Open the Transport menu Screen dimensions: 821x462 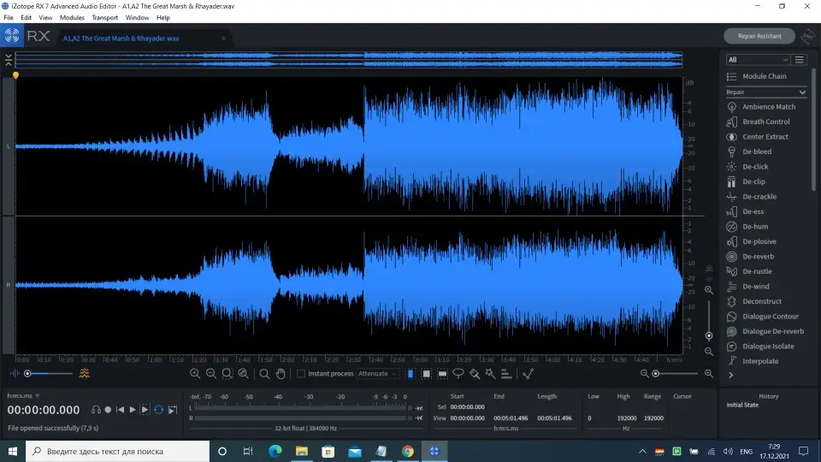tap(105, 17)
